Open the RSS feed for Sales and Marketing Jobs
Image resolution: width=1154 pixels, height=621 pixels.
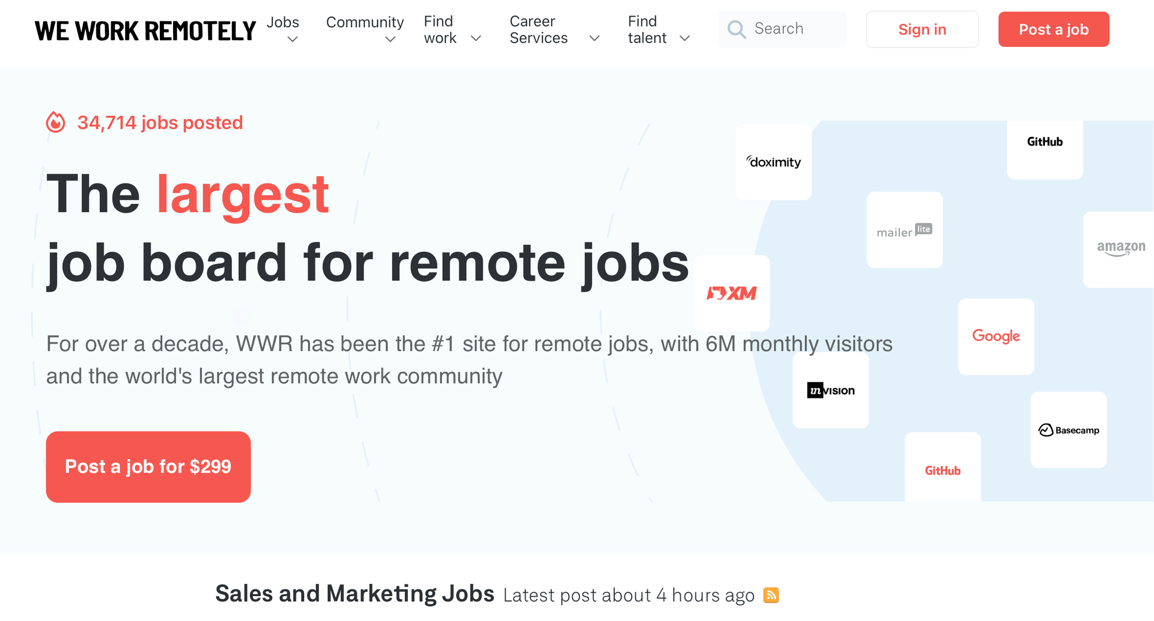[772, 594]
